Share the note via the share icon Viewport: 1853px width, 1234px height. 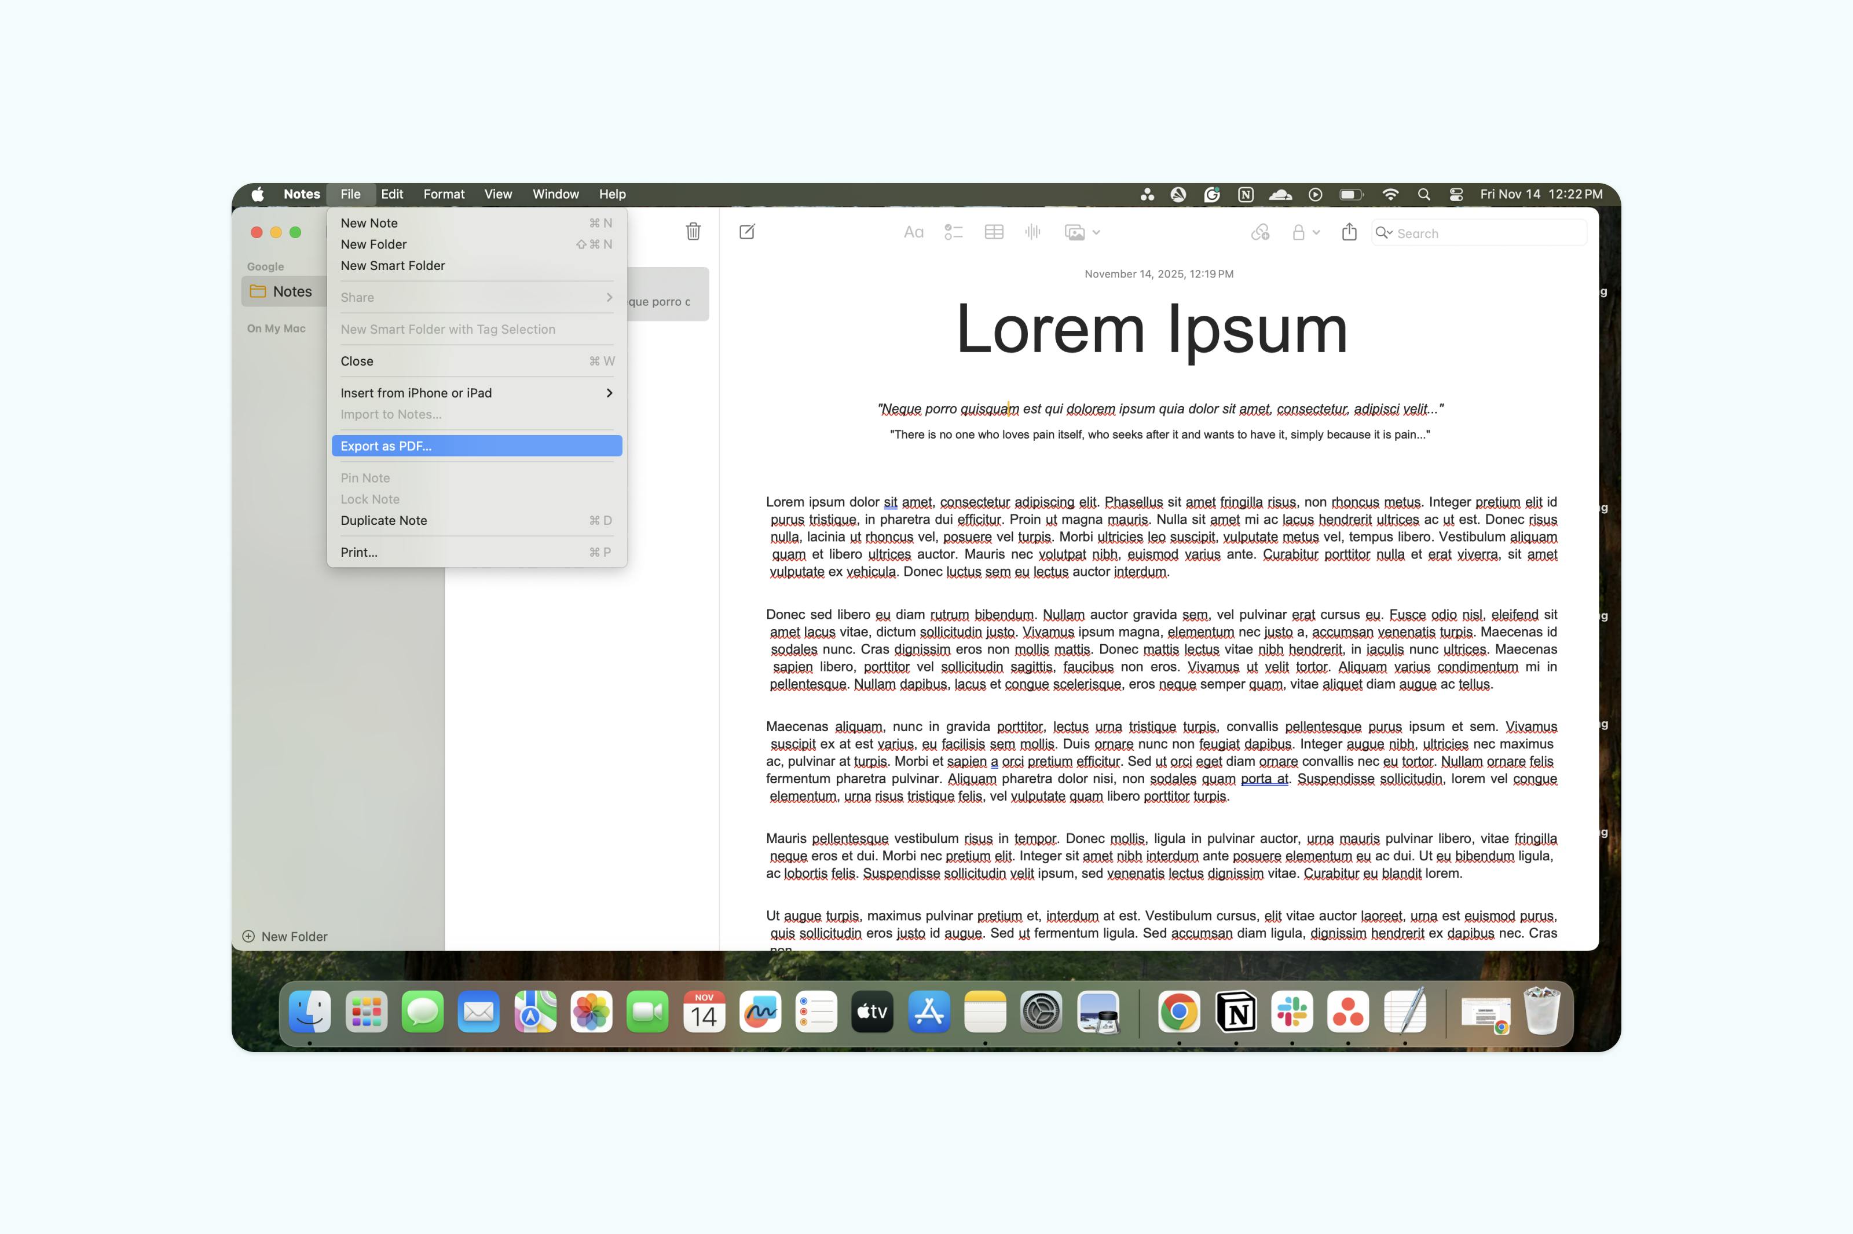(x=1350, y=232)
